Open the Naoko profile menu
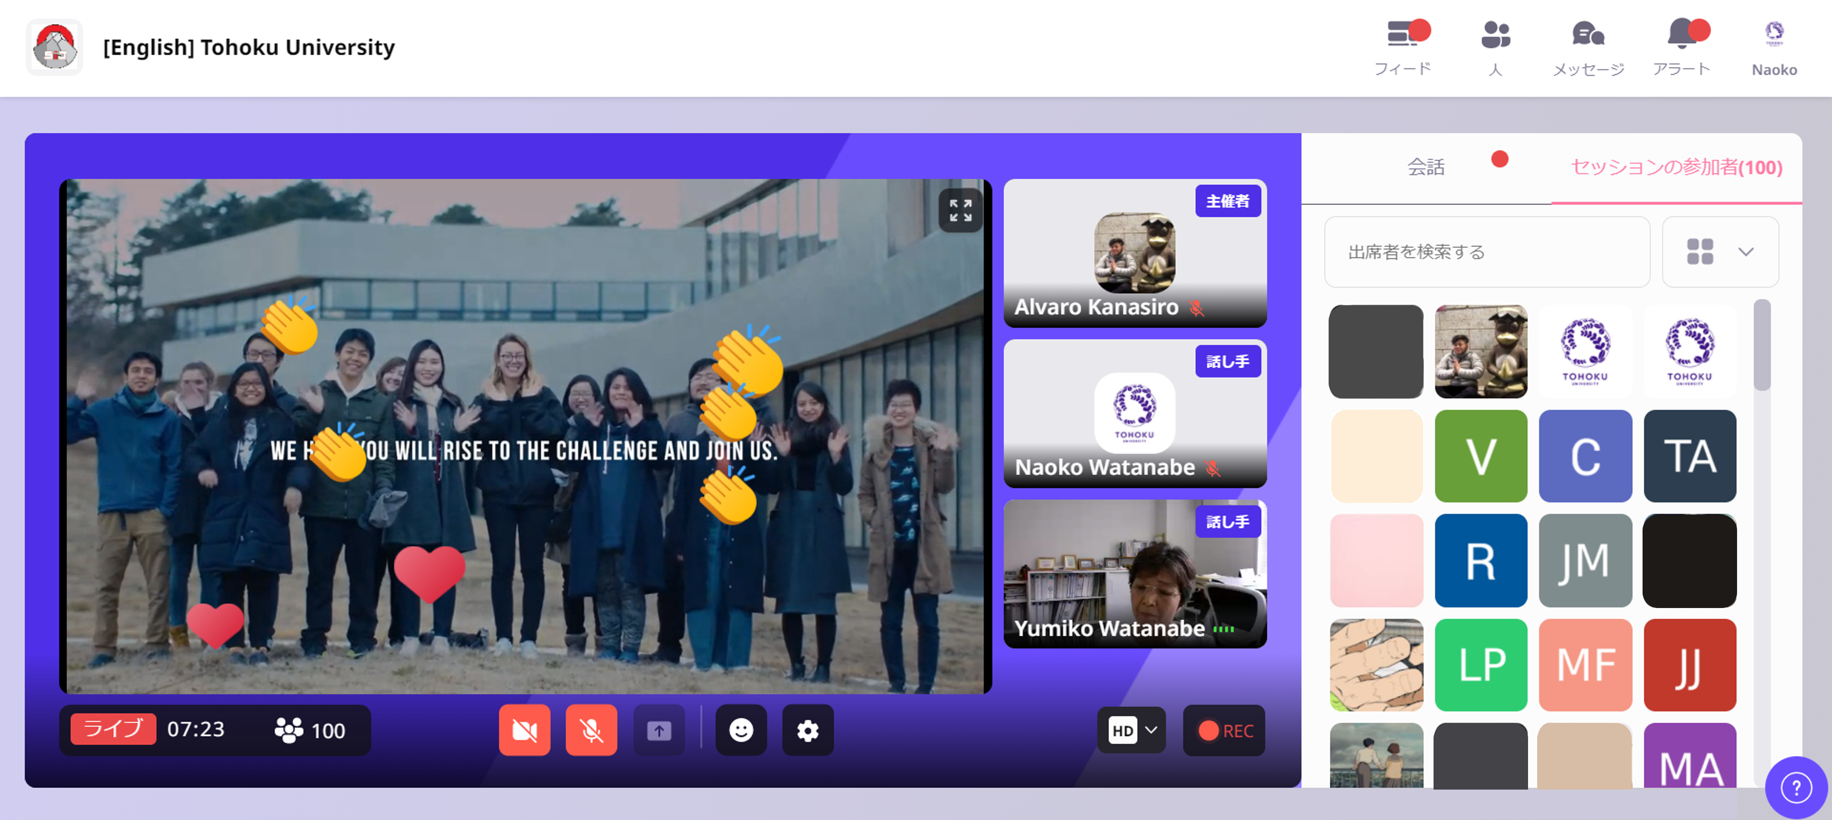This screenshot has height=820, width=1832. click(x=1774, y=47)
